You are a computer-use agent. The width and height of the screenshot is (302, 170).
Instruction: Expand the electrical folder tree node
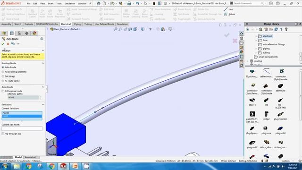(256, 36)
